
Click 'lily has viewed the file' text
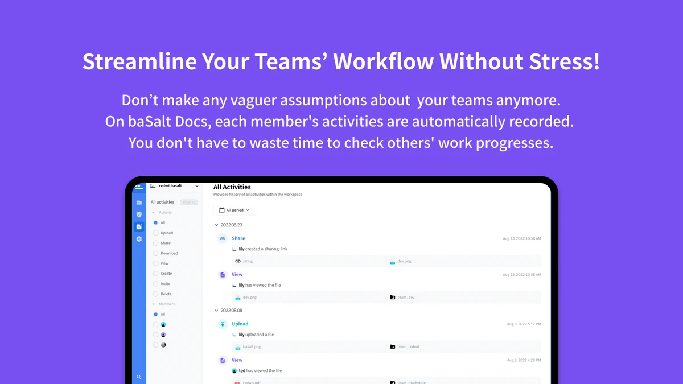(x=260, y=285)
